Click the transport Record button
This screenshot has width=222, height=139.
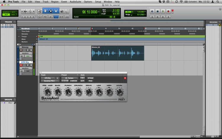[x=168, y=11]
